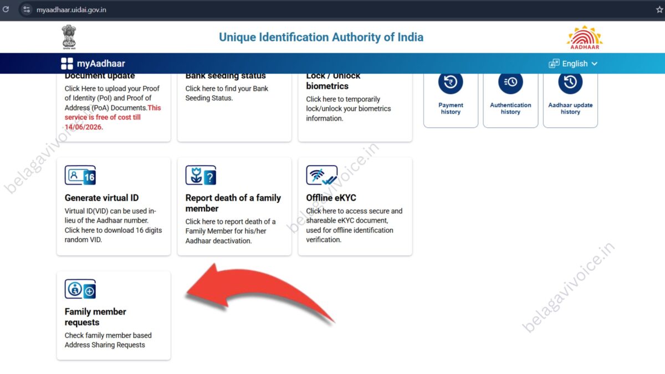
Task: Click the Offline eKYC heading
Action: pyautogui.click(x=331, y=198)
